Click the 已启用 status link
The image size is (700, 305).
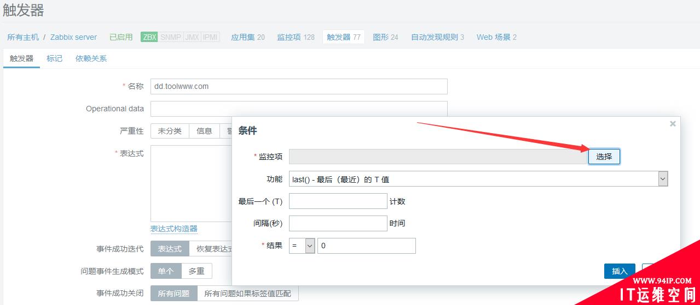[121, 37]
